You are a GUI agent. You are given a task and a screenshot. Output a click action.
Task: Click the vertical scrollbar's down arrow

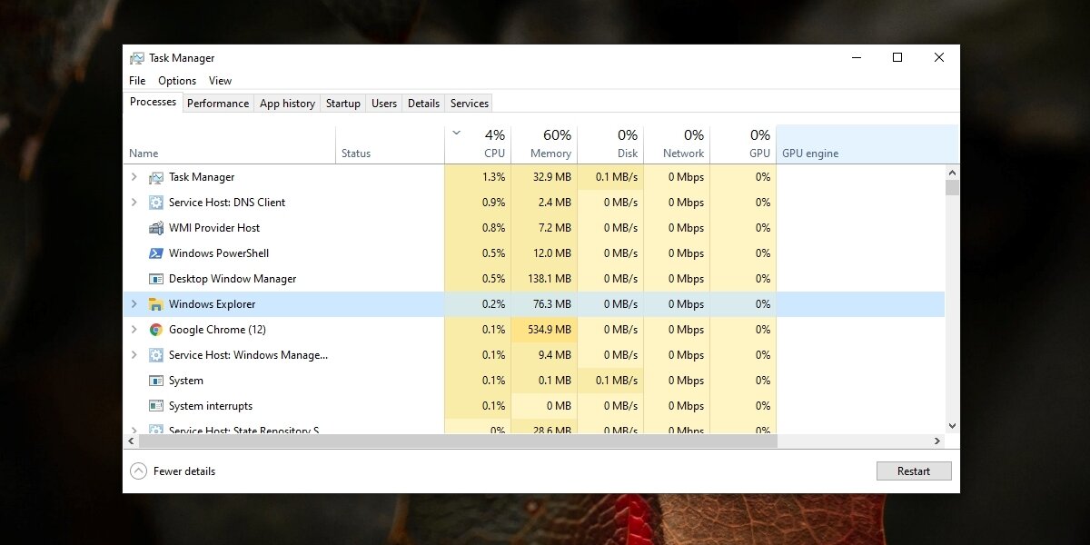coord(951,425)
